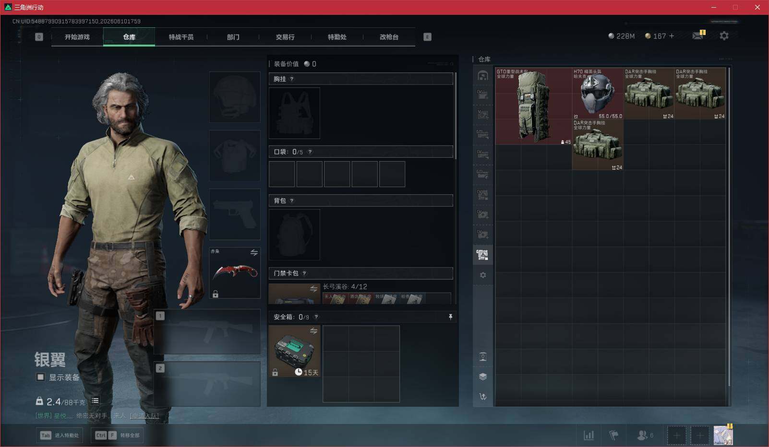This screenshot has width=769, height=447.
Task: Open the statistics bar chart icon
Action: tap(589, 435)
